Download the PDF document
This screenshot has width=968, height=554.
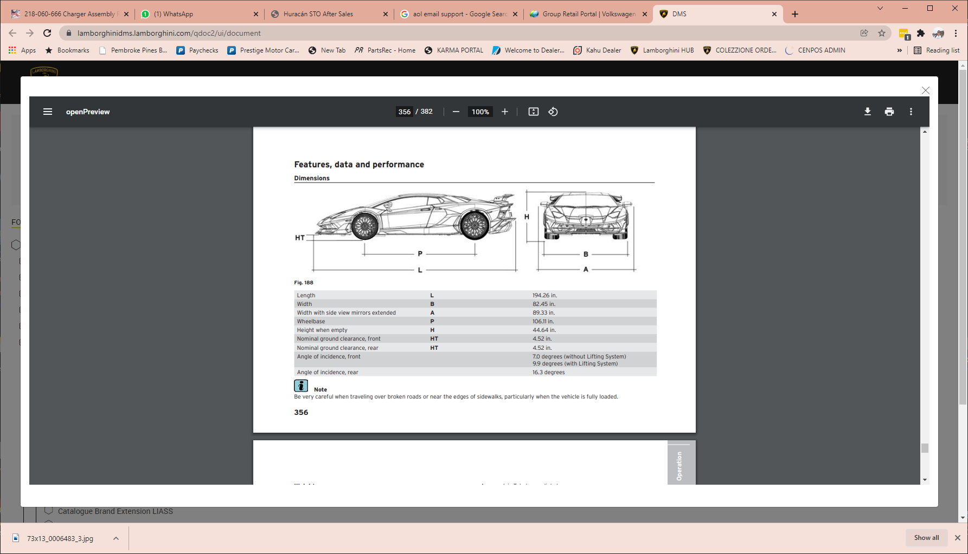point(868,112)
